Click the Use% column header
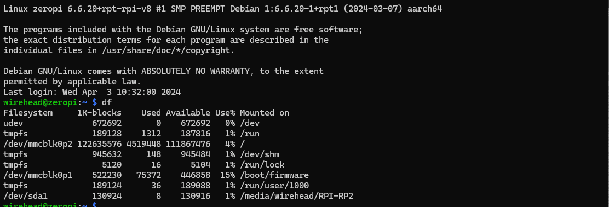The width and height of the screenshot is (609, 207). pos(225,113)
